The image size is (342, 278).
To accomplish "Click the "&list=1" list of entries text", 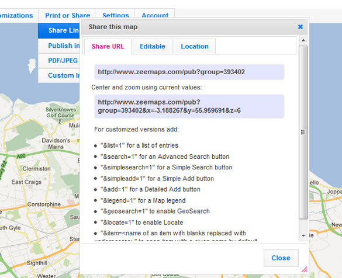I will (x=139, y=145).
